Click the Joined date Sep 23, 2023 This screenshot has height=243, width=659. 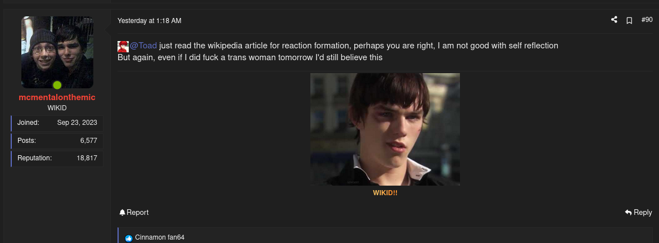coord(77,123)
